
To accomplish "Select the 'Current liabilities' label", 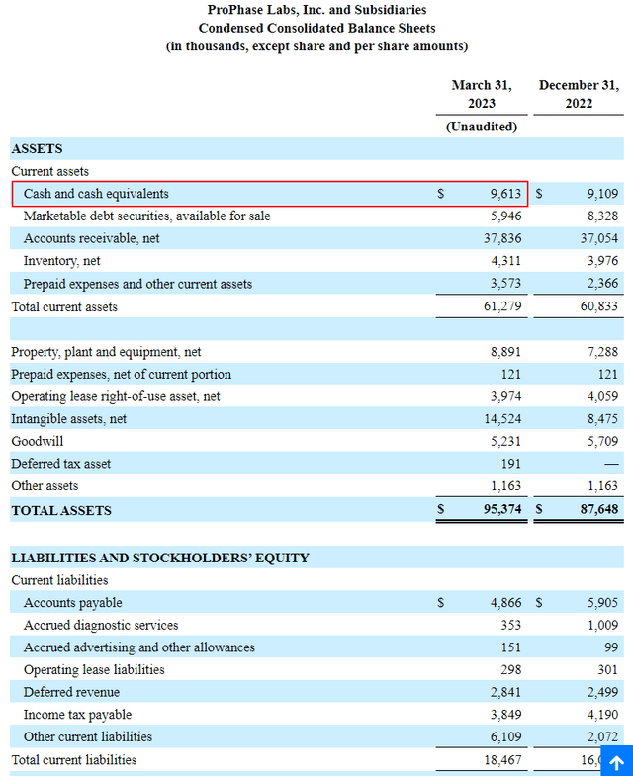I will tap(59, 580).
